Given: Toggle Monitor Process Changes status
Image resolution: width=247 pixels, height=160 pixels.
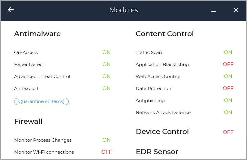Looking at the screenshot, I should [107, 140].
